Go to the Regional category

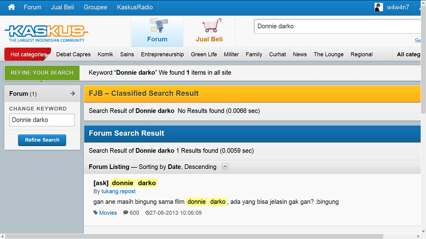pos(361,54)
